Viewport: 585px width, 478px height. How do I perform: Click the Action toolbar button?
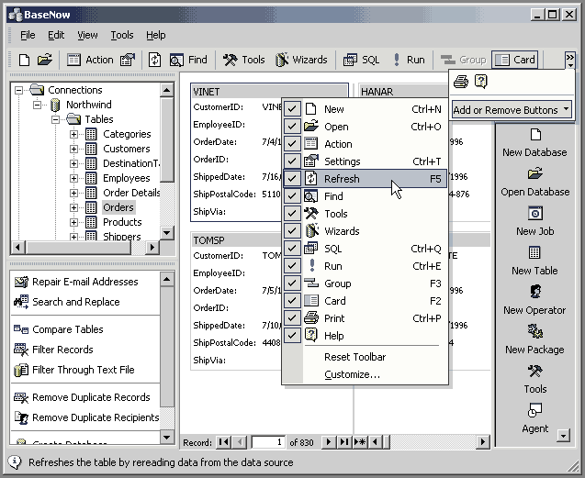[x=90, y=60]
